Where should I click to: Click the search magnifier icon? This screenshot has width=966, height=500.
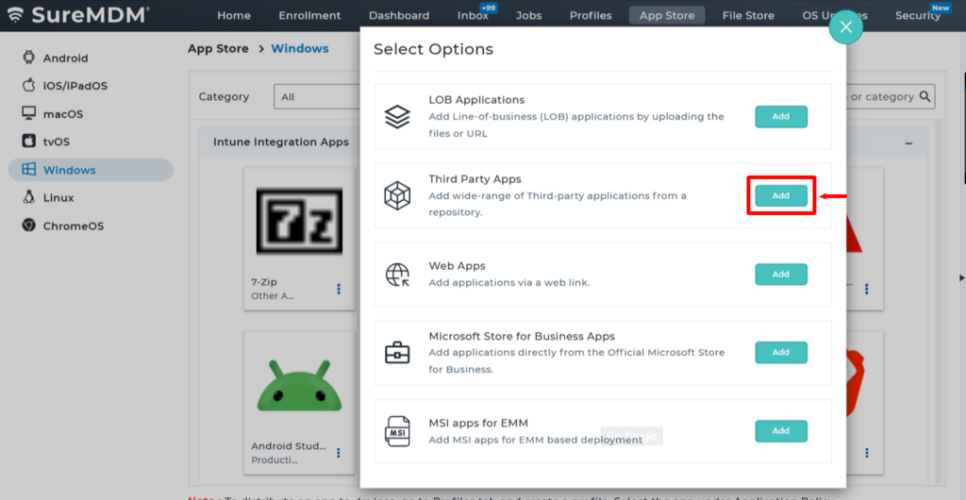coord(926,96)
